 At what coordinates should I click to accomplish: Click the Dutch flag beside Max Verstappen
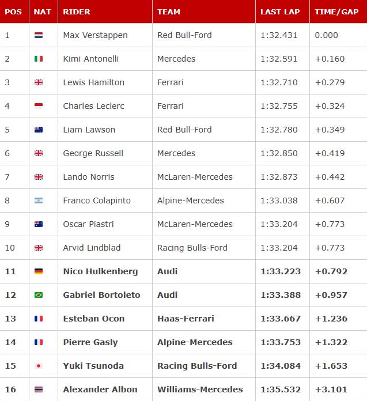pyautogui.click(x=39, y=35)
